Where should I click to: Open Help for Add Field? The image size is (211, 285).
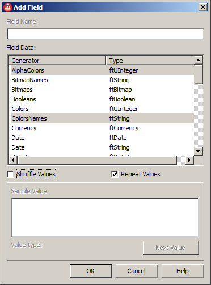[x=183, y=271]
